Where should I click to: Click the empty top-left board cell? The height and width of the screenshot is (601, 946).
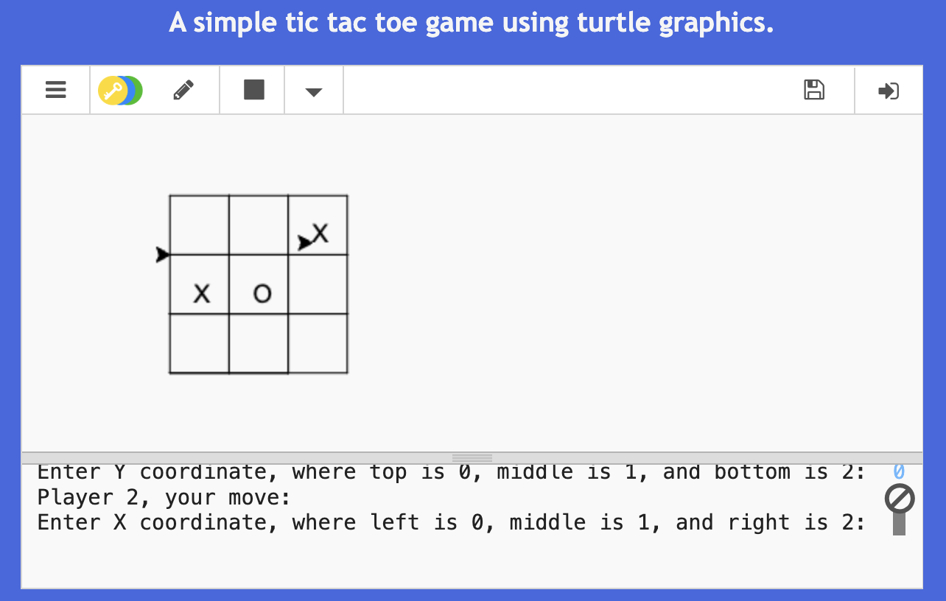tap(199, 225)
